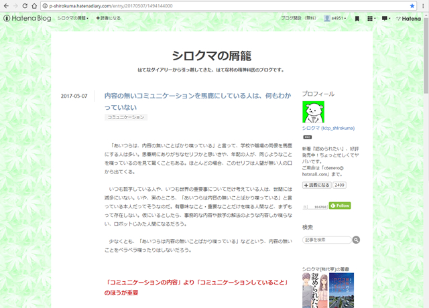Click the コミュニケーション category tag
The width and height of the screenshot is (429, 308).
(126, 117)
